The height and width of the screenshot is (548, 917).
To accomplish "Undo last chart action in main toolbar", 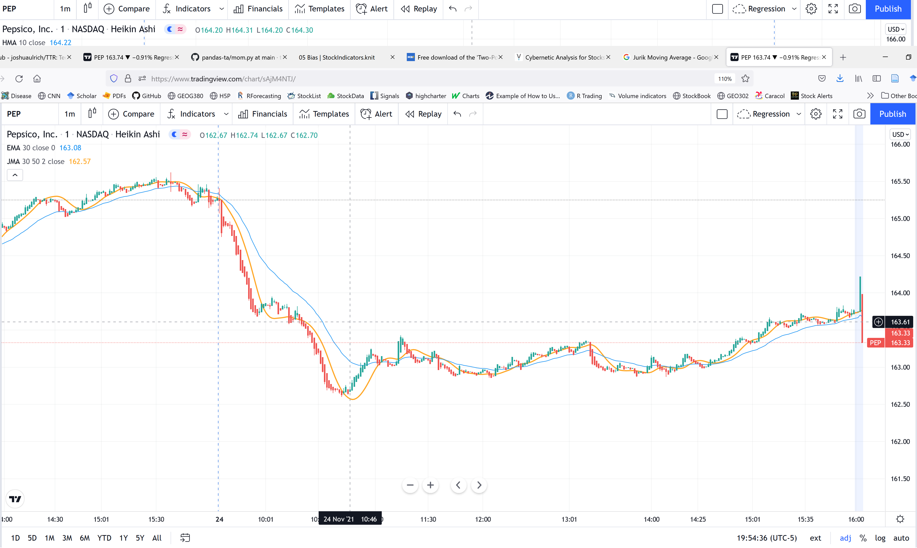I will (457, 114).
